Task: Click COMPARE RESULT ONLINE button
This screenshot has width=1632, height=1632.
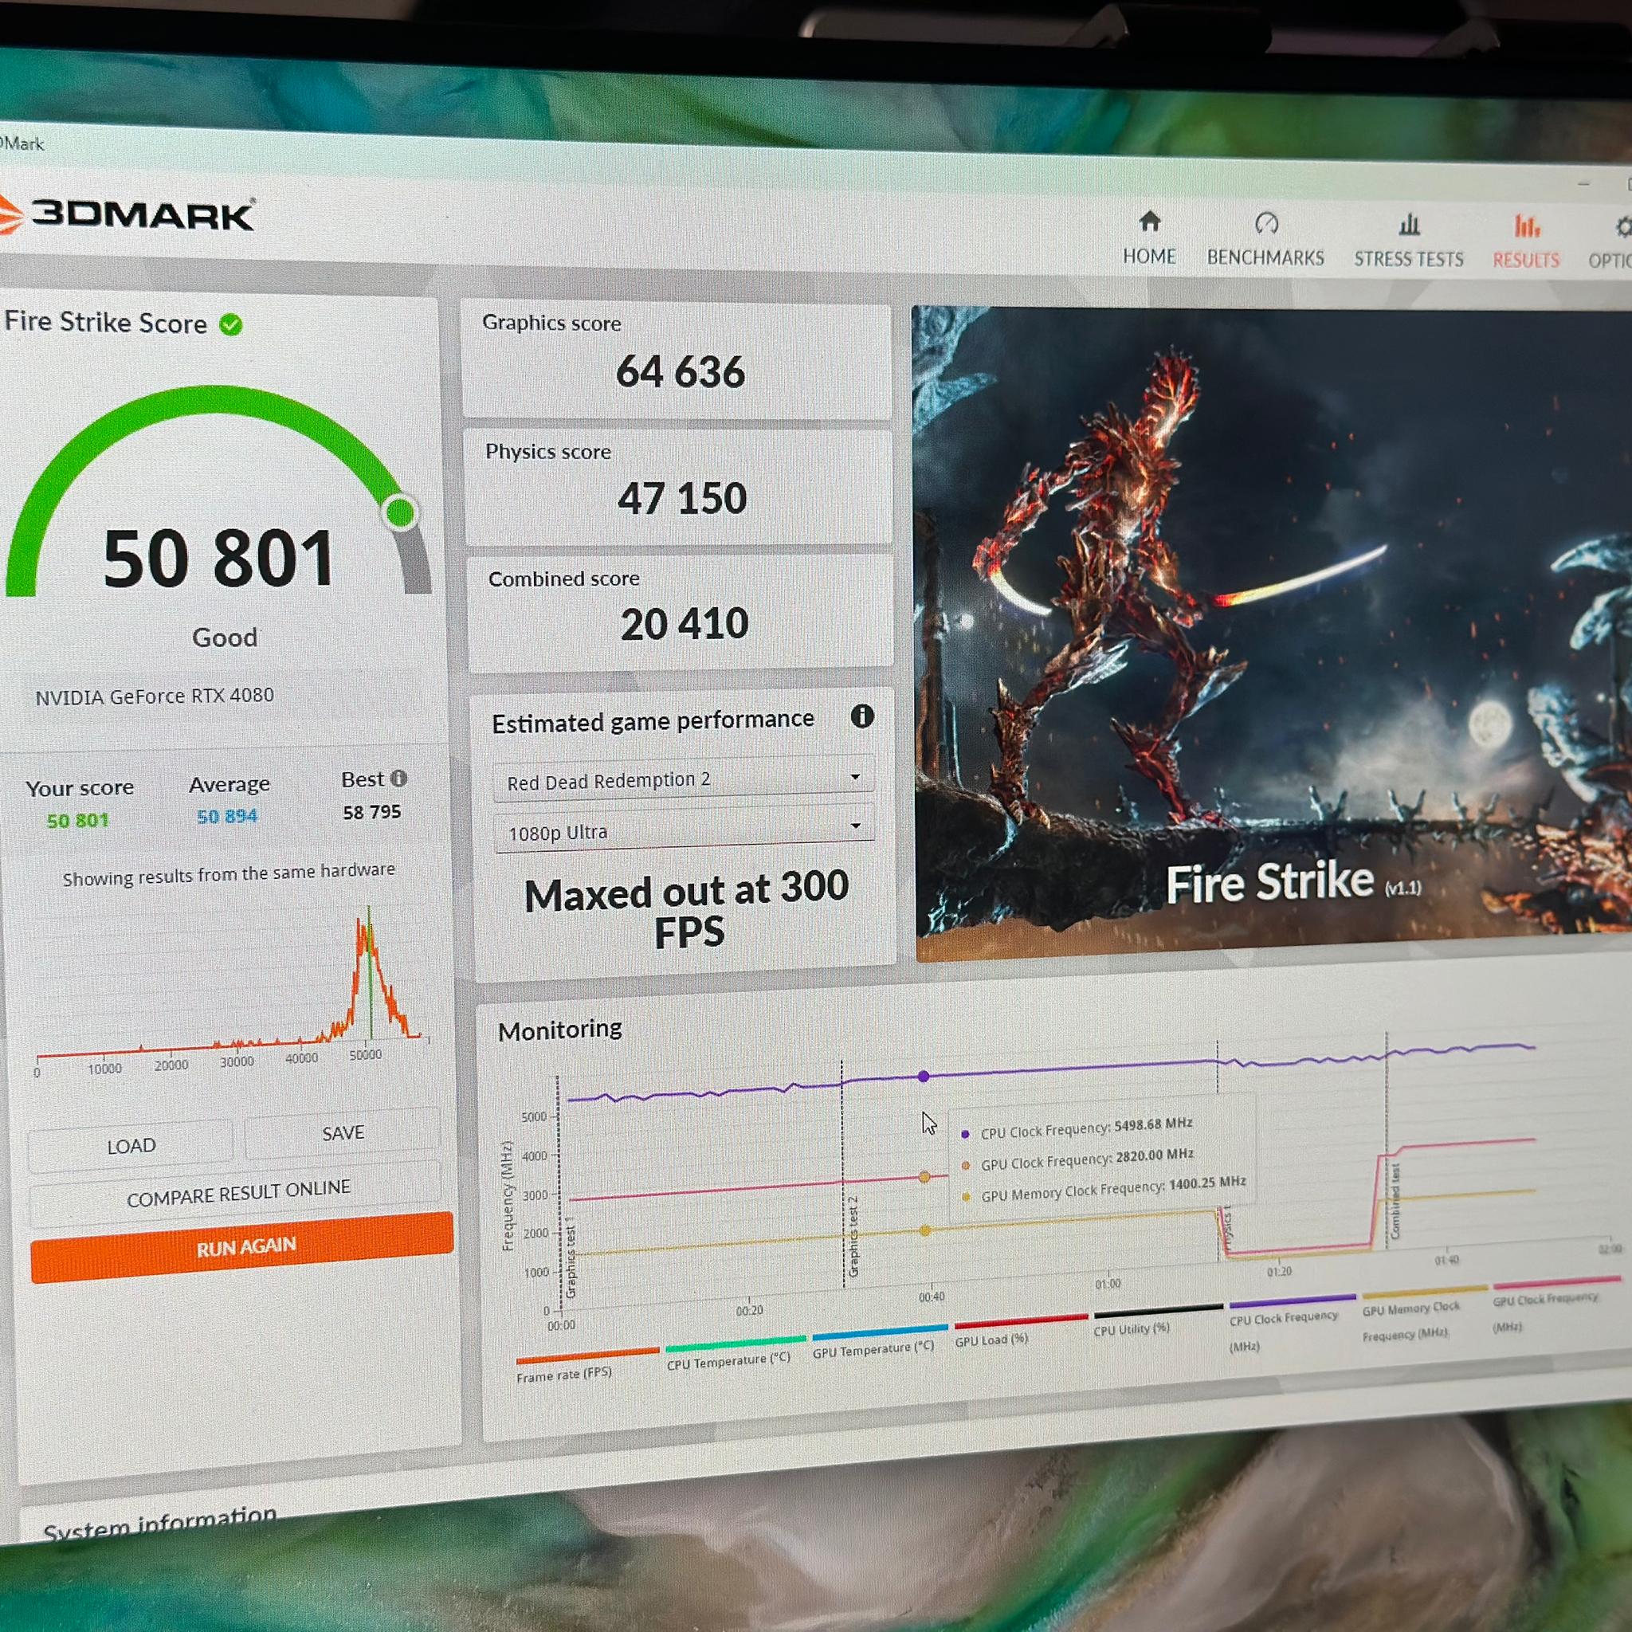Action: (x=237, y=1193)
